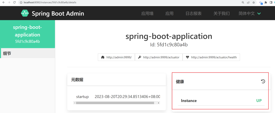Reload the page with the refresh icon
This screenshot has width=275, height=113.
(15, 3)
